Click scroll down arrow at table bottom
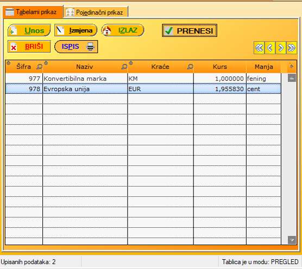This screenshot has width=302, height=269. (292, 240)
